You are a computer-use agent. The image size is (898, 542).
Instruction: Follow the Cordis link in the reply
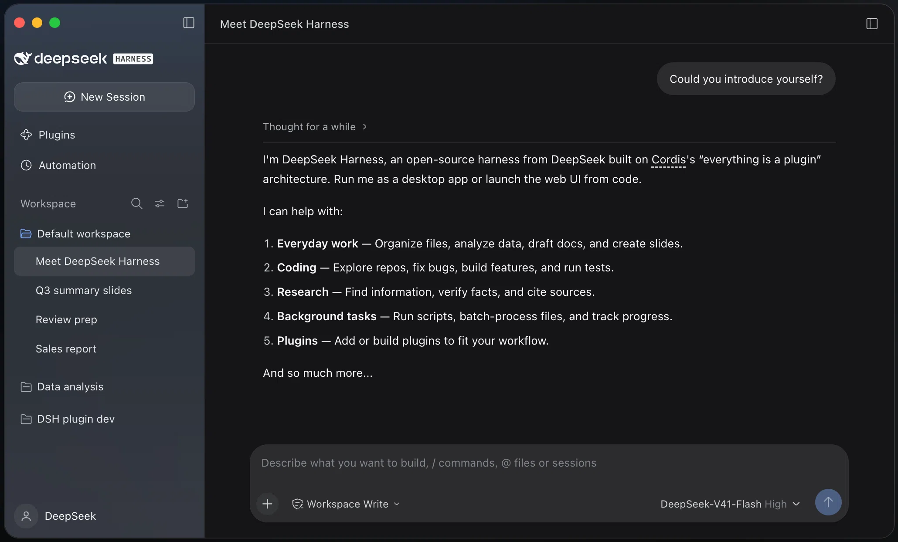[668, 159]
